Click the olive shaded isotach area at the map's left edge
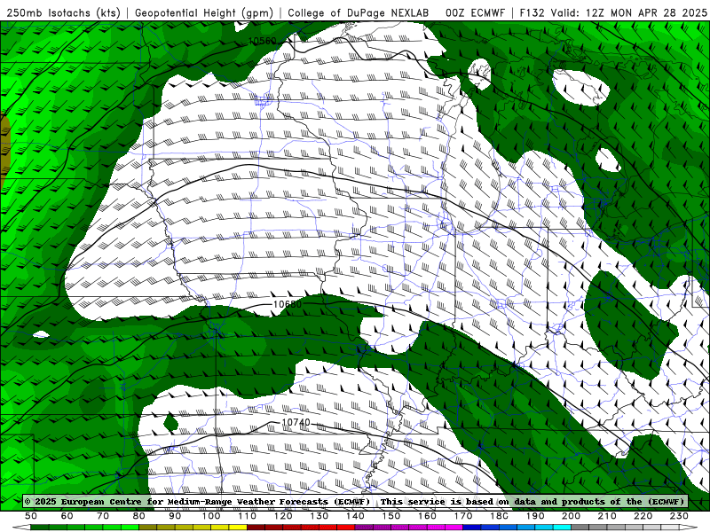 click(4, 149)
